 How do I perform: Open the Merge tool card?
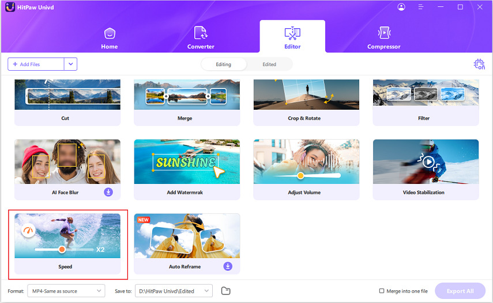click(187, 102)
